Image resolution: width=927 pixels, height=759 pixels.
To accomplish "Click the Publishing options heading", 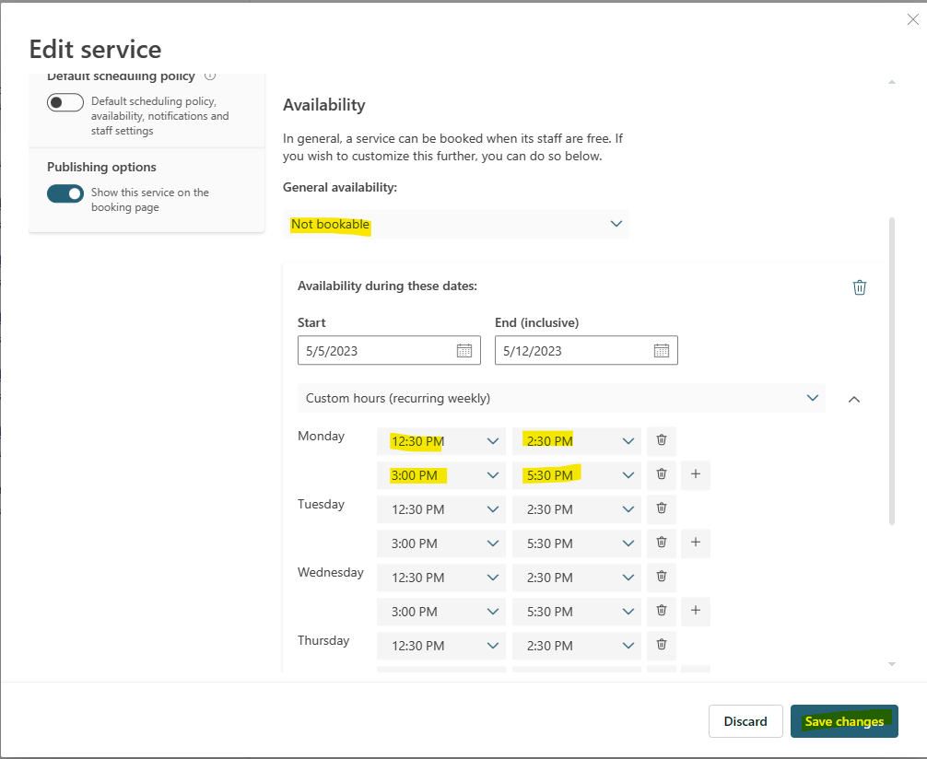I will click(101, 168).
